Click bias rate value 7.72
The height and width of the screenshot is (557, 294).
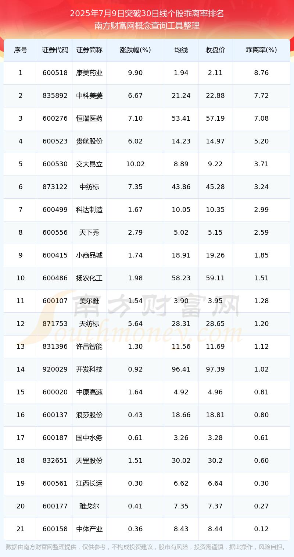click(x=261, y=96)
